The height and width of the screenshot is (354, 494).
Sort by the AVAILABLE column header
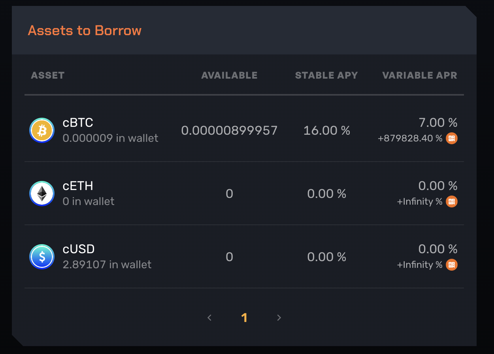229,75
